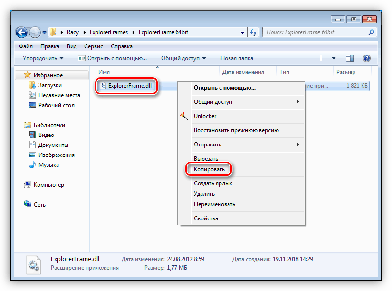Open the Правка menu
Image resolution: width=392 pixels, height=291 pixels.
click(x=50, y=46)
